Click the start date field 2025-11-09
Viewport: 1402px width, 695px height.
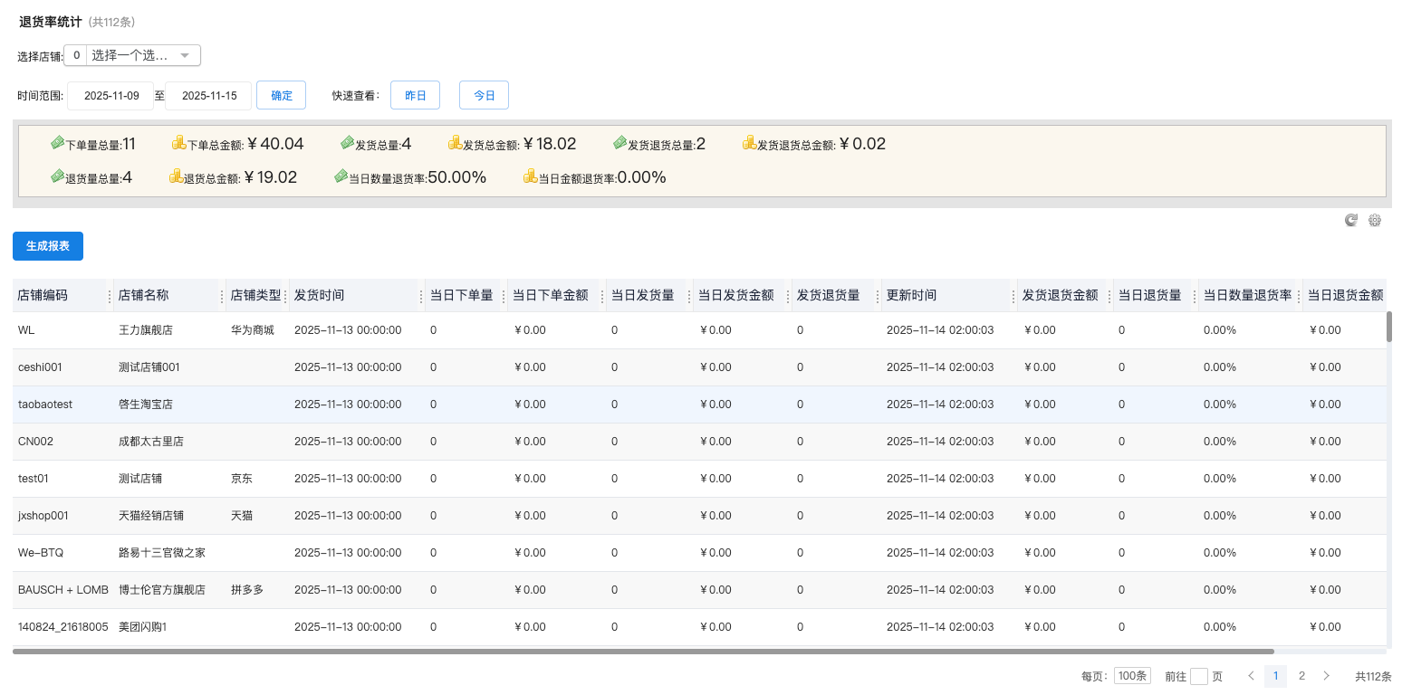111,95
